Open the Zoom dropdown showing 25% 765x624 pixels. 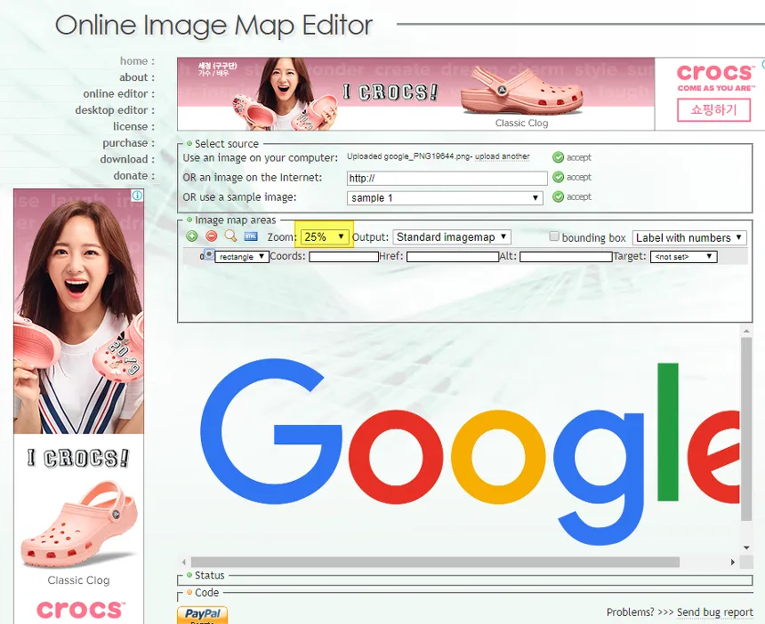coord(325,237)
